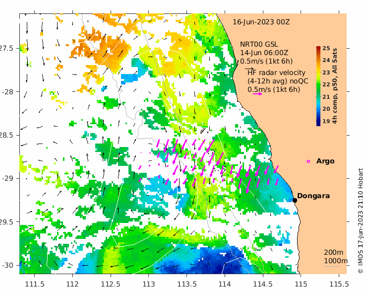The height and width of the screenshot is (294, 367).
Task: Click the (4-12h avg) noQC text
Action: [278, 81]
